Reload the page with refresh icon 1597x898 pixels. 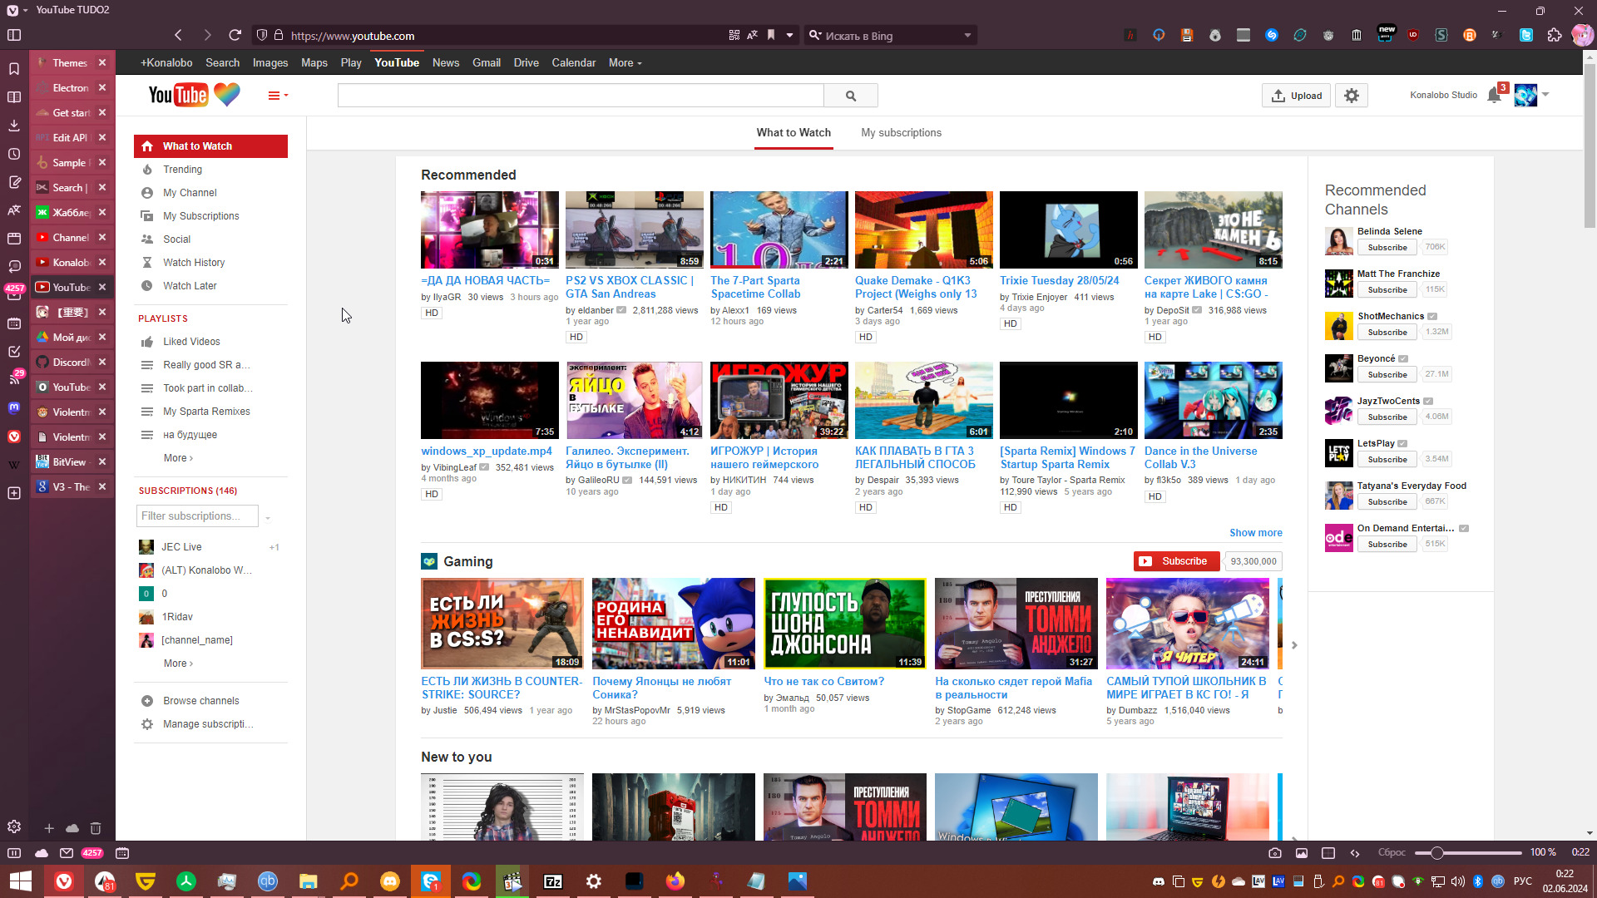click(x=235, y=35)
